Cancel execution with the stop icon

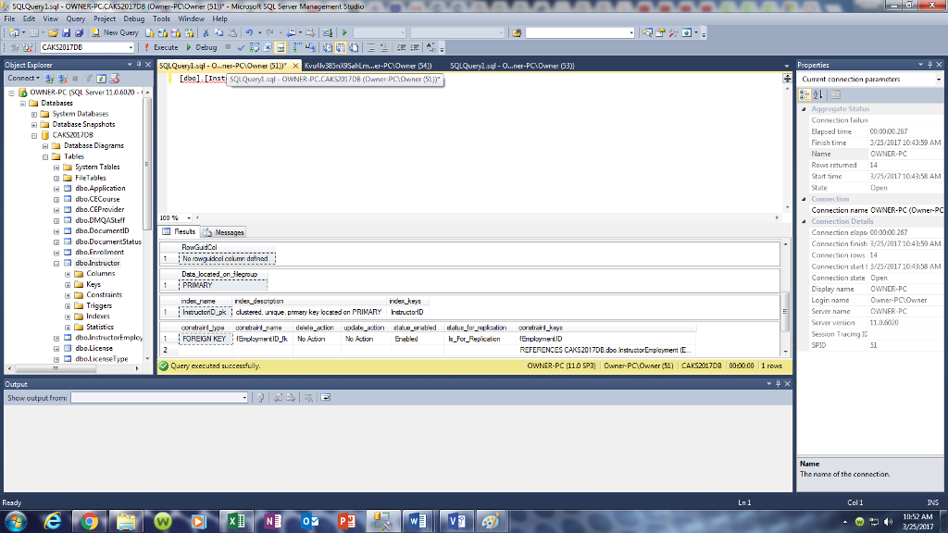pos(228,45)
